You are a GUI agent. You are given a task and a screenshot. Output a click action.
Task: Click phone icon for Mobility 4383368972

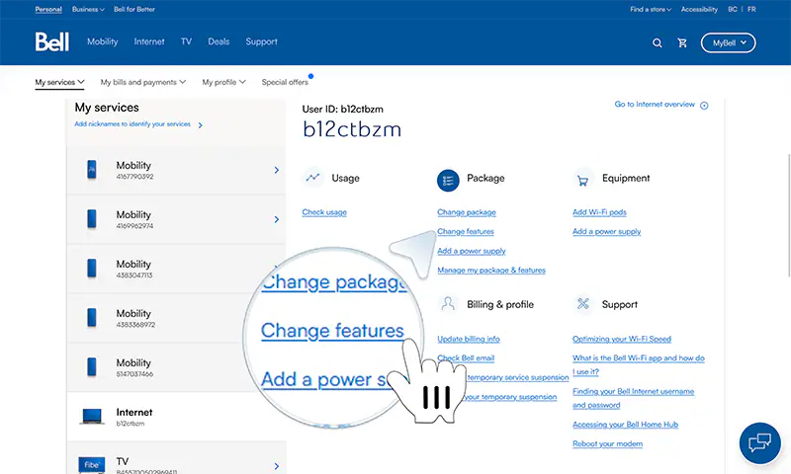pos(92,318)
